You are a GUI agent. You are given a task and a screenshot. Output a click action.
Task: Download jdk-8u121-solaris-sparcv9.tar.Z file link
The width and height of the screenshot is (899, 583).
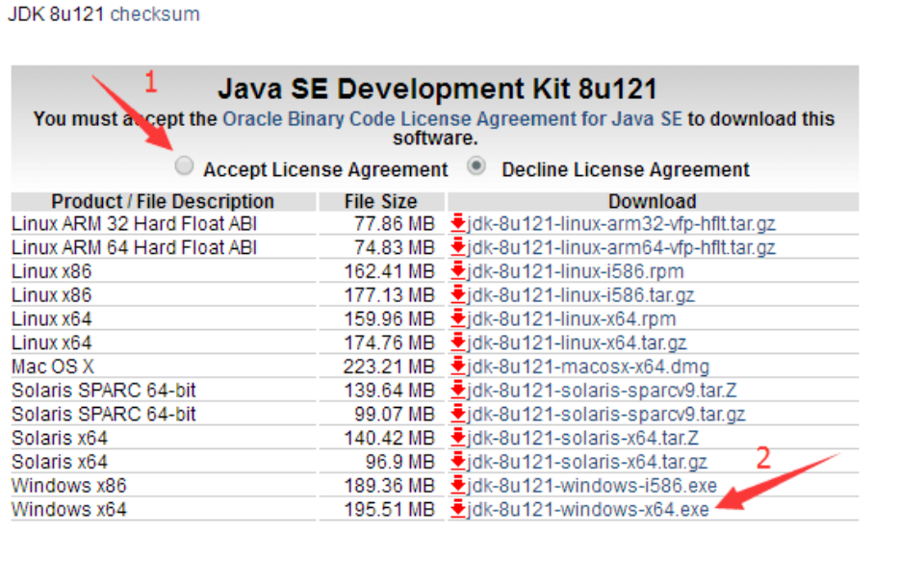coord(602,391)
